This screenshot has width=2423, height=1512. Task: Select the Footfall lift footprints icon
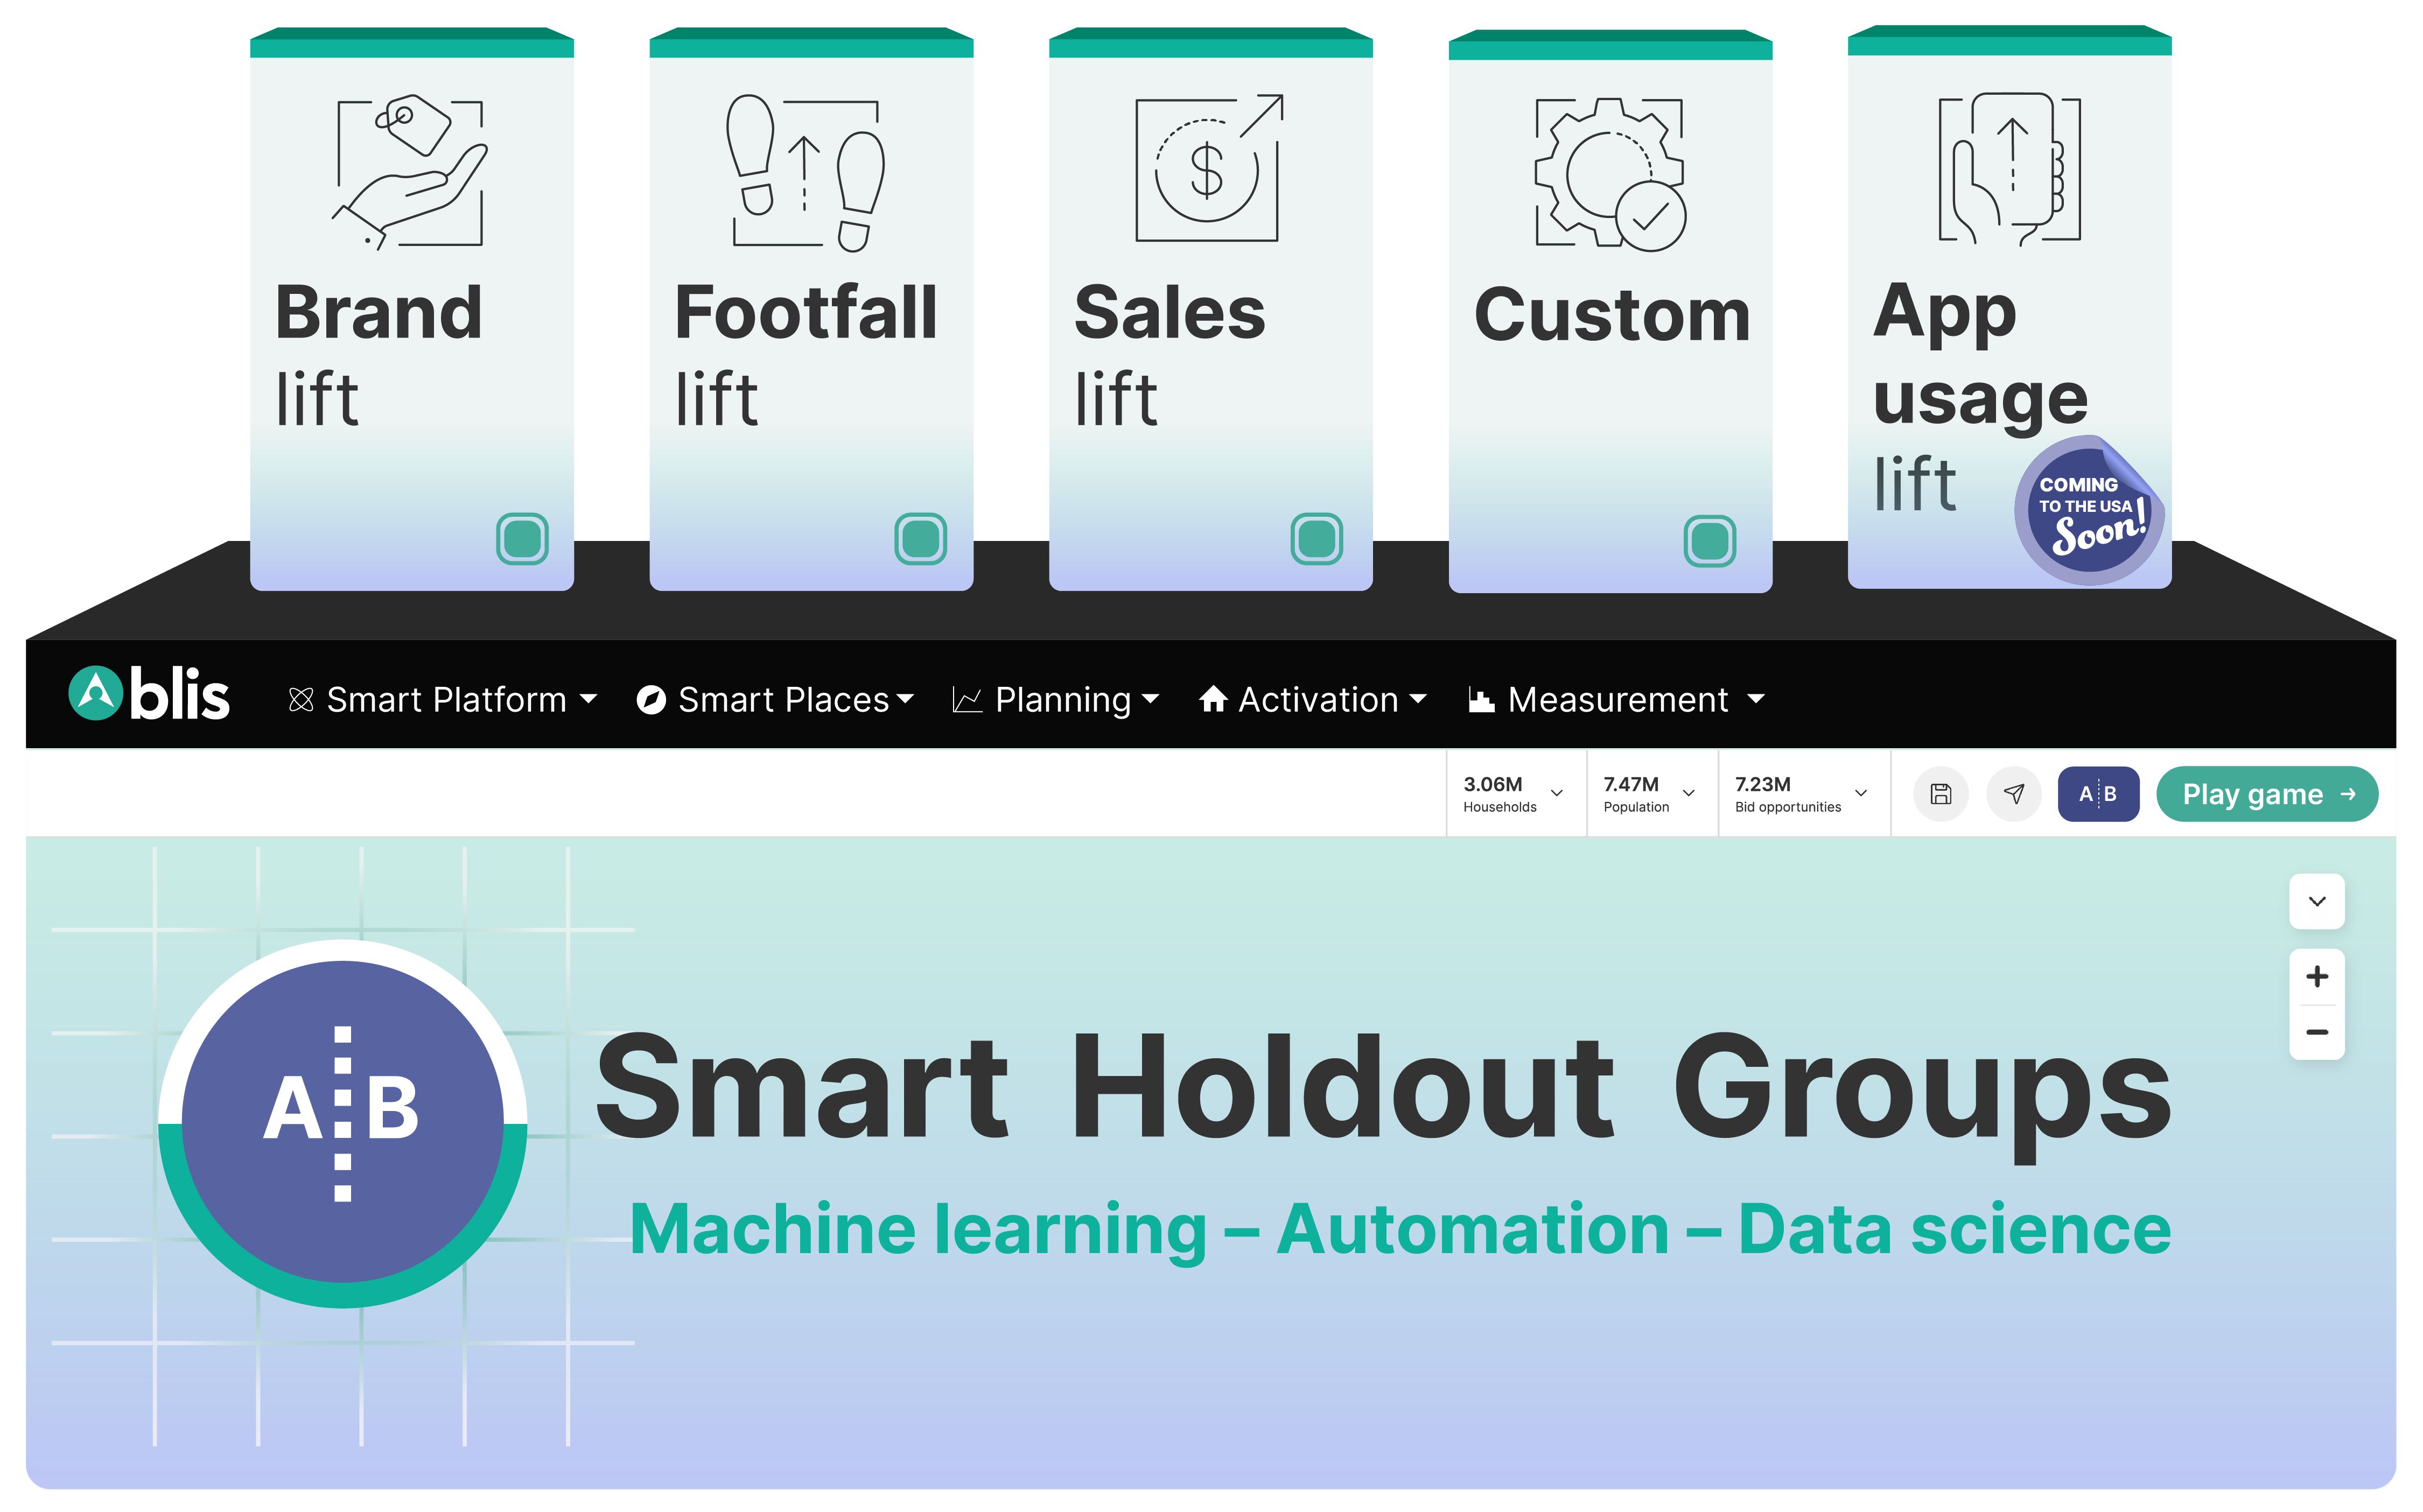pyautogui.click(x=807, y=172)
